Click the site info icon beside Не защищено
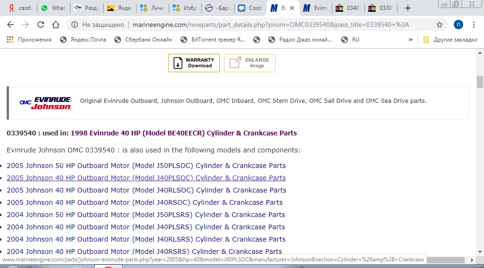Image resolution: width=484 pixels, height=268 pixels. 74,25
